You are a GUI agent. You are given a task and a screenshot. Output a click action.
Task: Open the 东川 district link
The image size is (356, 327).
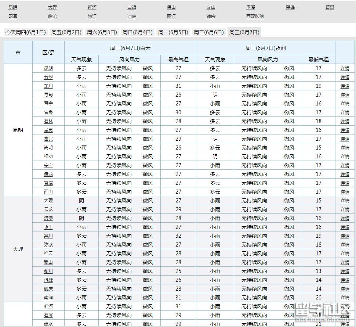tap(48, 86)
